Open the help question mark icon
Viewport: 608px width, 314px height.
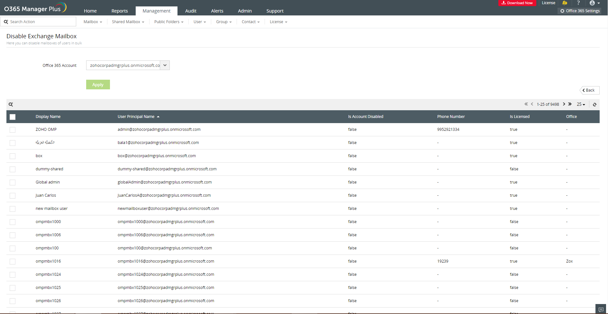[x=578, y=3]
